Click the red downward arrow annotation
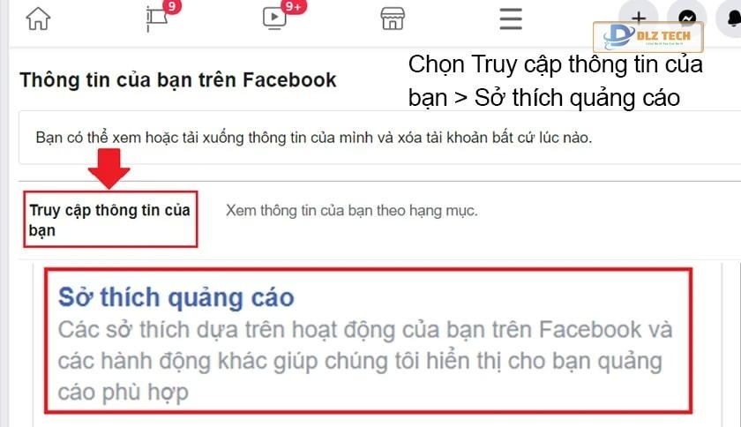 click(x=109, y=169)
